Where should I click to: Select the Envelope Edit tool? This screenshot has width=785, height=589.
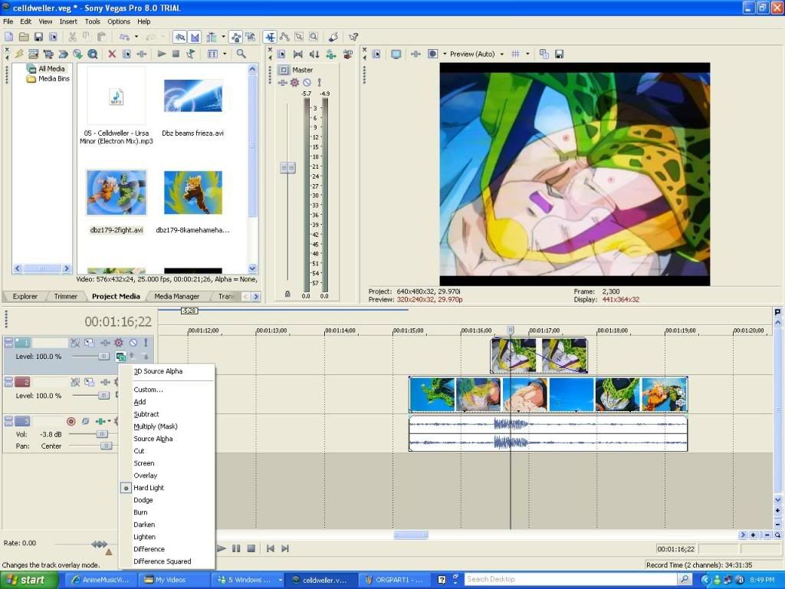click(284, 37)
